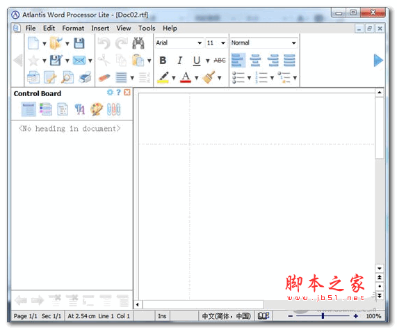This screenshot has height=330, width=397.
Task: Align text right
Action: click(273, 61)
